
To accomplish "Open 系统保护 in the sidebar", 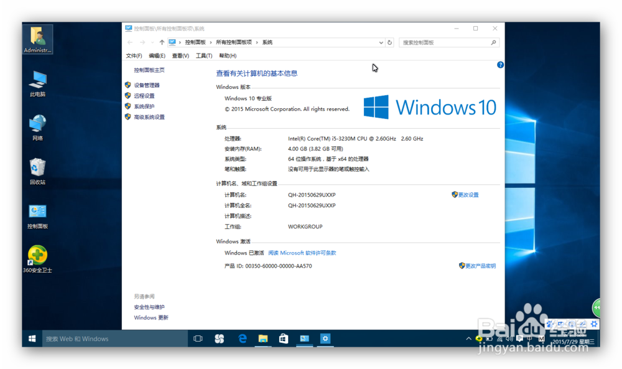I will pyautogui.click(x=144, y=107).
